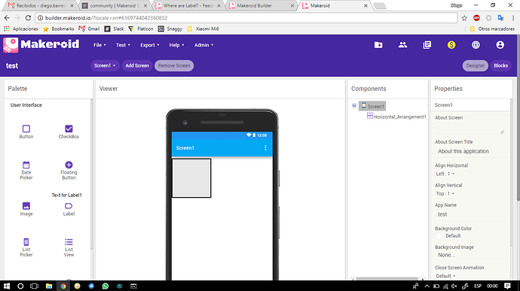Viewport: 520px width, 291px height.
Task: Open Telegram from the taskbar
Action: click(91, 286)
